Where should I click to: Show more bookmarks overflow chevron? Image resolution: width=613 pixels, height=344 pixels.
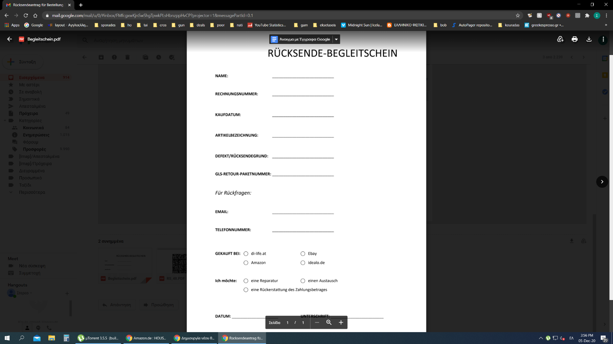(606, 25)
